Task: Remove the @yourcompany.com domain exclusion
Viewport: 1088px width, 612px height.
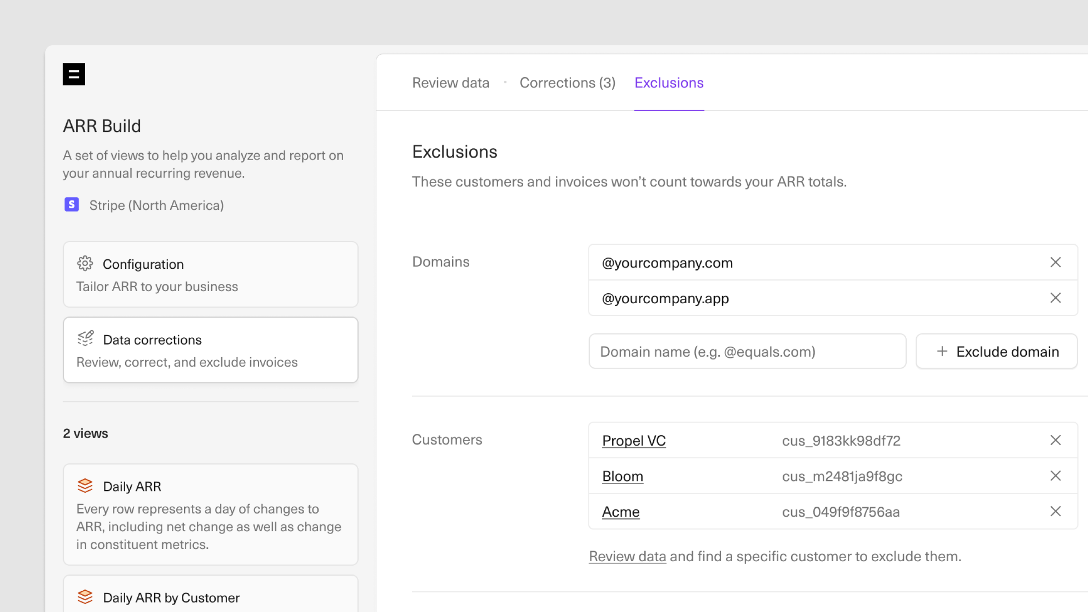Action: (x=1055, y=262)
